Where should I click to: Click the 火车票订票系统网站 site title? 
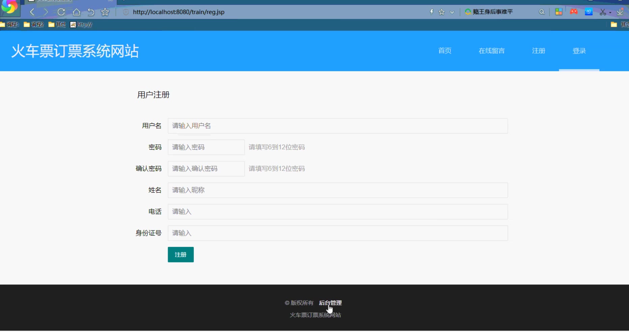[75, 51]
